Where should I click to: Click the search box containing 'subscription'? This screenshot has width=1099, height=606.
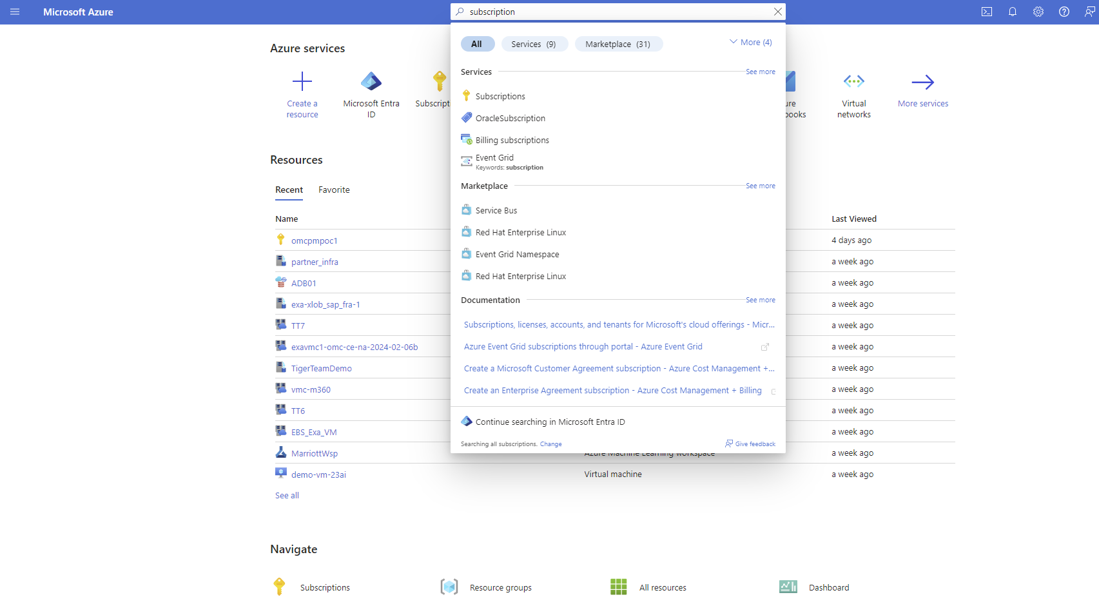point(619,12)
